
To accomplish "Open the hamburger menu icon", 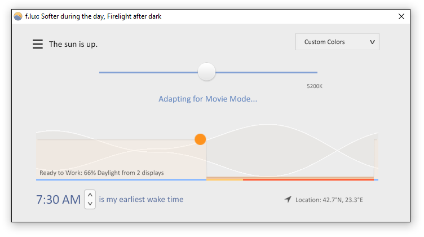I will (38, 44).
